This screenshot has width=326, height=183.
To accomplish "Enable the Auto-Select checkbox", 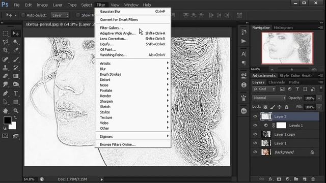I will pyautogui.click(x=23, y=15).
